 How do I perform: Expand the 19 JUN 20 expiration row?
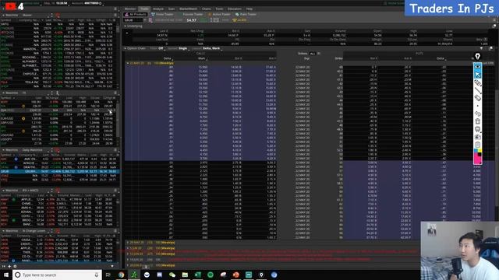pos(128,259)
